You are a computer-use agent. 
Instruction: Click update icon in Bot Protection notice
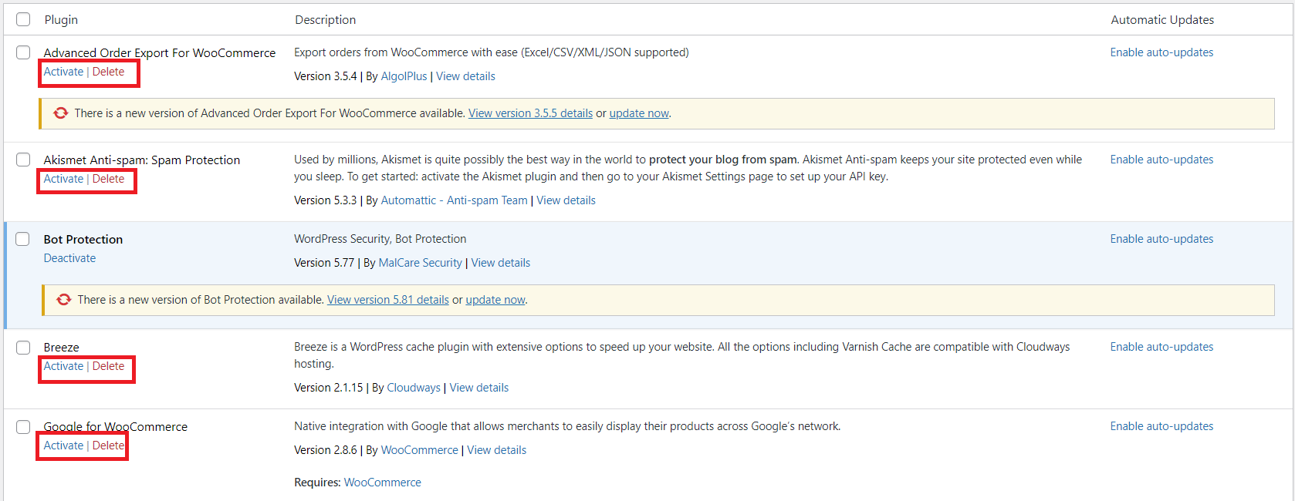pyautogui.click(x=64, y=300)
